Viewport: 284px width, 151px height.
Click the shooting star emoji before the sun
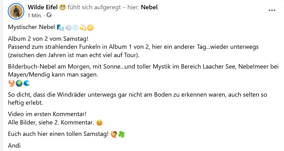83,28
